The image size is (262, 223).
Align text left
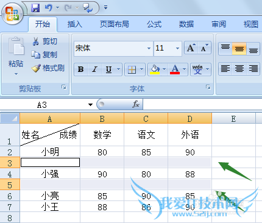[x=225, y=69]
